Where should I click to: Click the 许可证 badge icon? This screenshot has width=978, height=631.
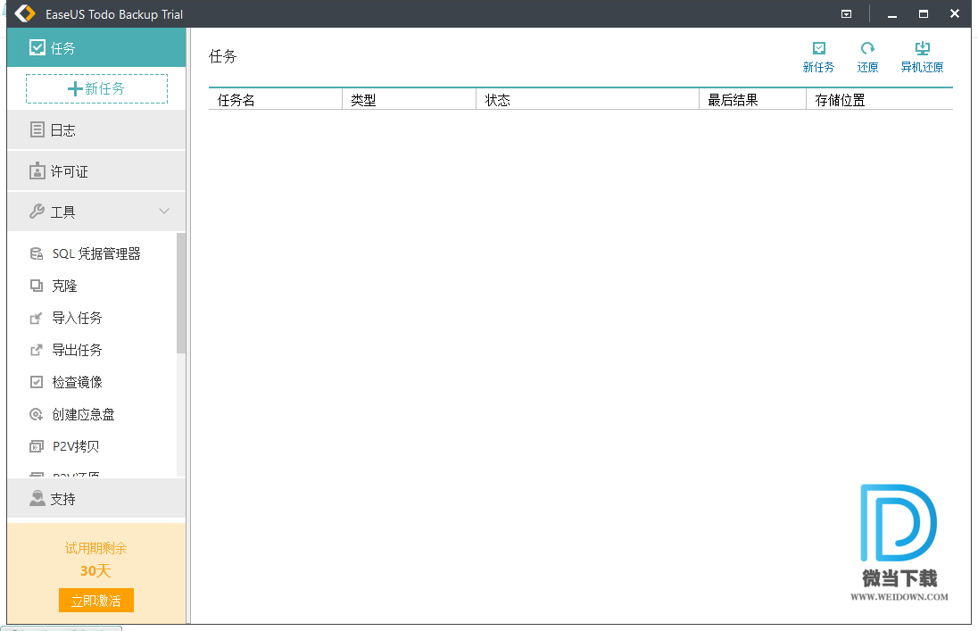37,171
